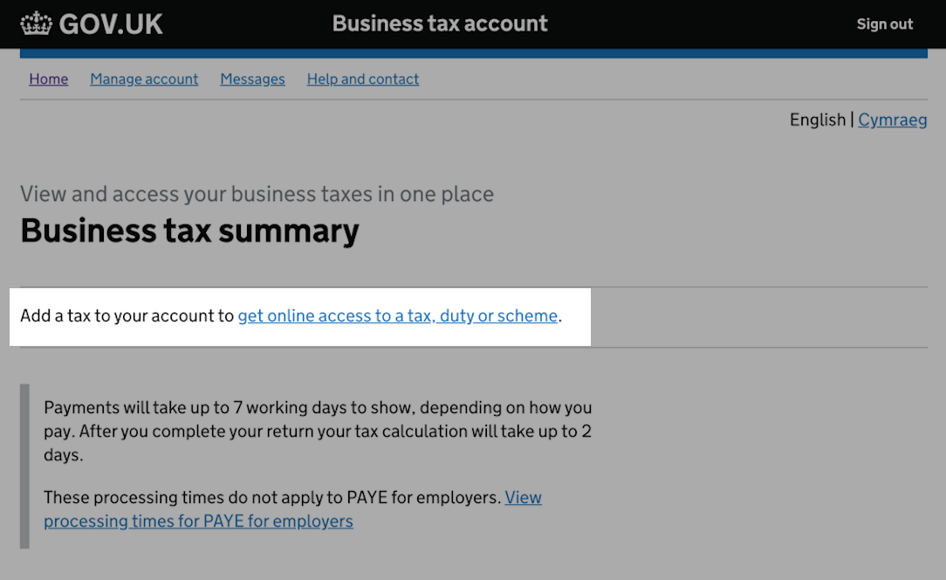
Task: Click the blue bar beneath the header
Action: pos(473,53)
